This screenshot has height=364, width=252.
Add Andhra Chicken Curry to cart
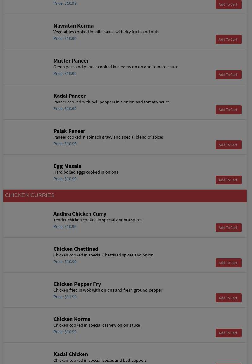[228, 228]
